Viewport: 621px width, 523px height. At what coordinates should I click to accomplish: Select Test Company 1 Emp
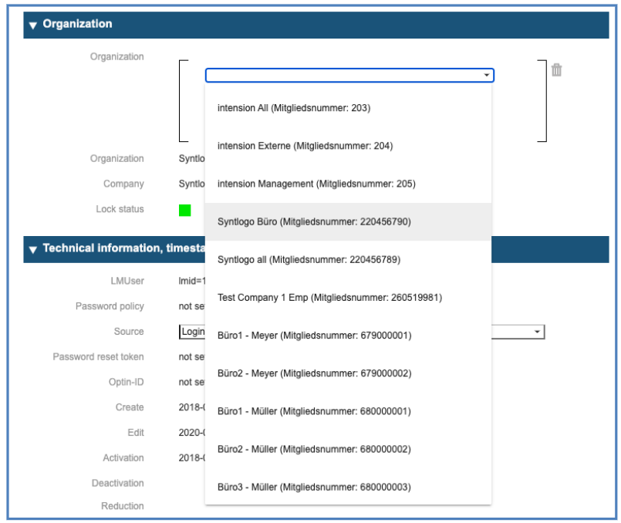pos(329,297)
